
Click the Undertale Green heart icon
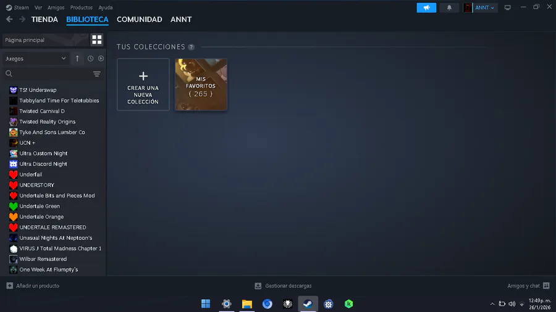coord(13,206)
